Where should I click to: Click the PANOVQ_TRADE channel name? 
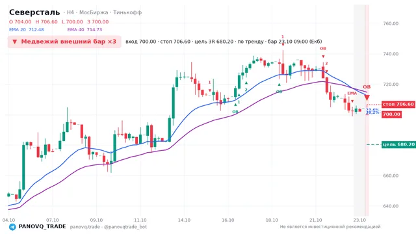[42, 227]
